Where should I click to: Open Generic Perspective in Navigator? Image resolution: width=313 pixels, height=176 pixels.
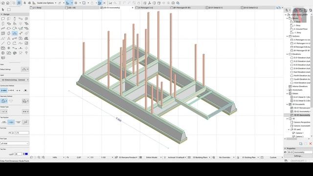point(302,122)
